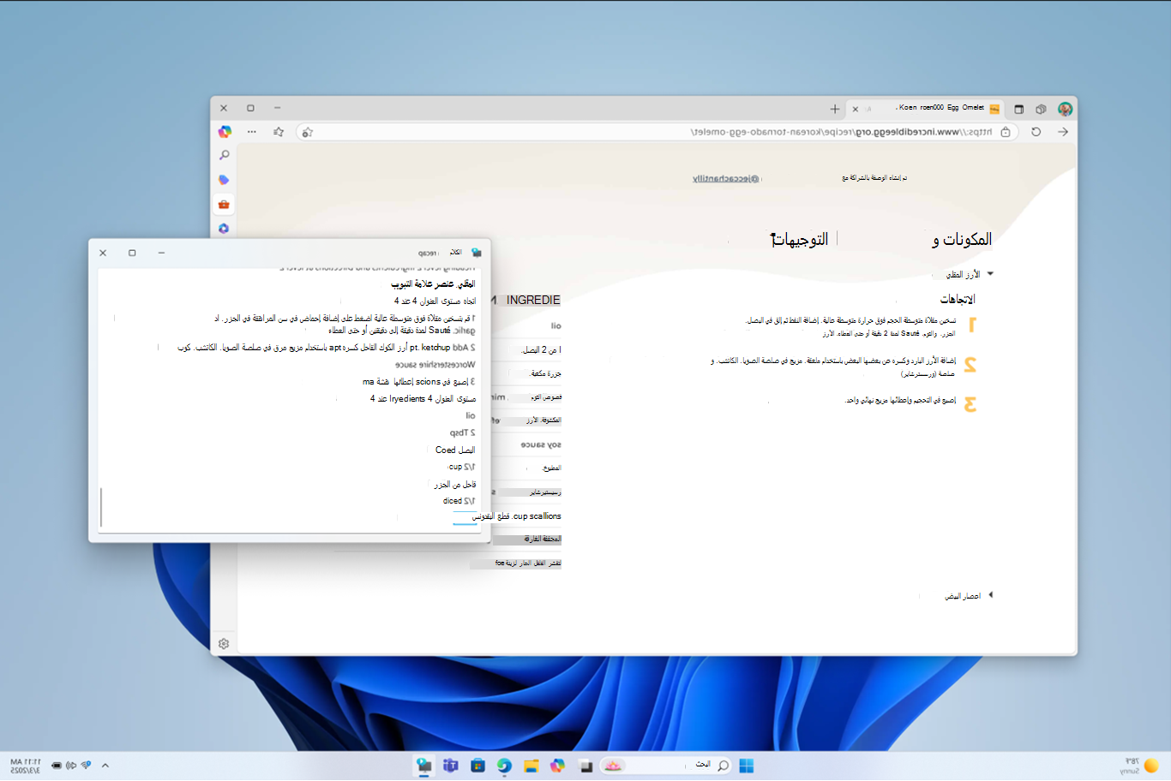This screenshot has height=781, width=1171.
Task: Select the Egg Omelet browser tab
Action: point(926,109)
